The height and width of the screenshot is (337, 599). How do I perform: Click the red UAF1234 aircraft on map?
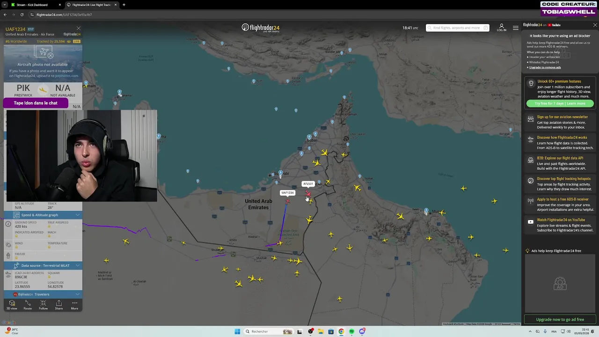[x=287, y=201]
